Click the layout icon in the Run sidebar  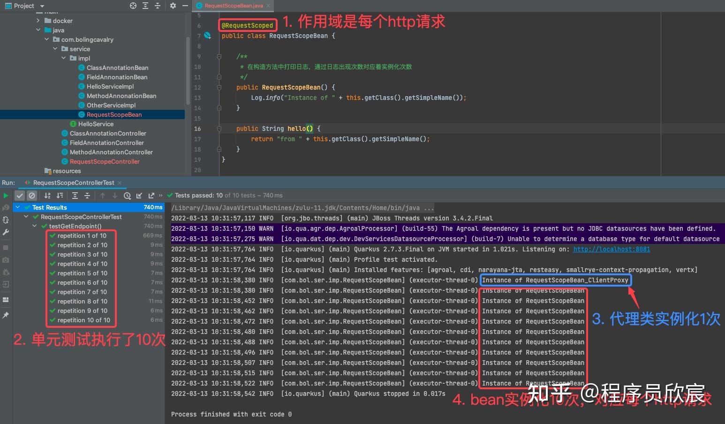[x=6, y=299]
